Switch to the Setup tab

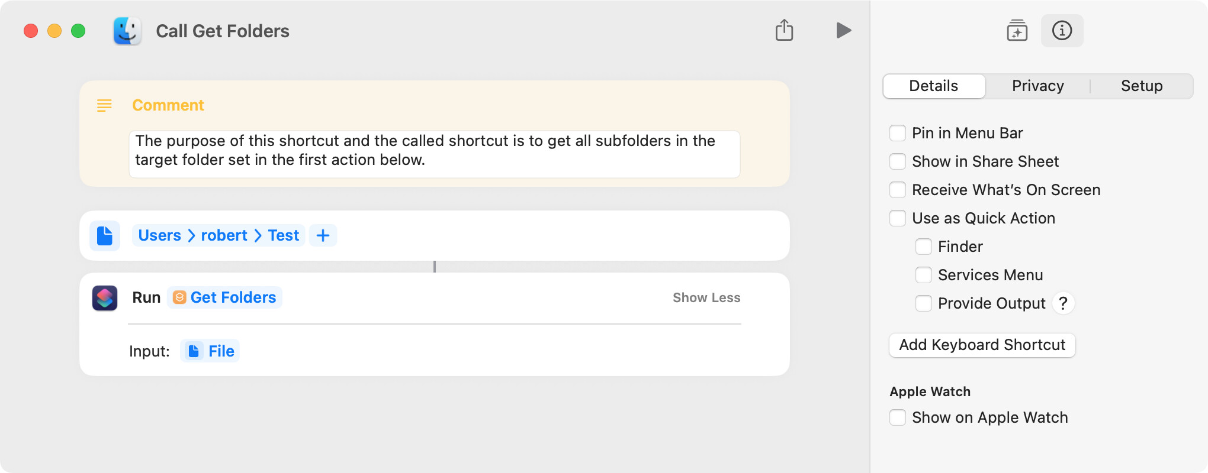(1141, 86)
